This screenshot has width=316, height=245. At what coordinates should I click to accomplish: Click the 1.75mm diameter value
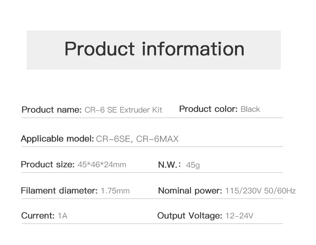[x=115, y=191]
